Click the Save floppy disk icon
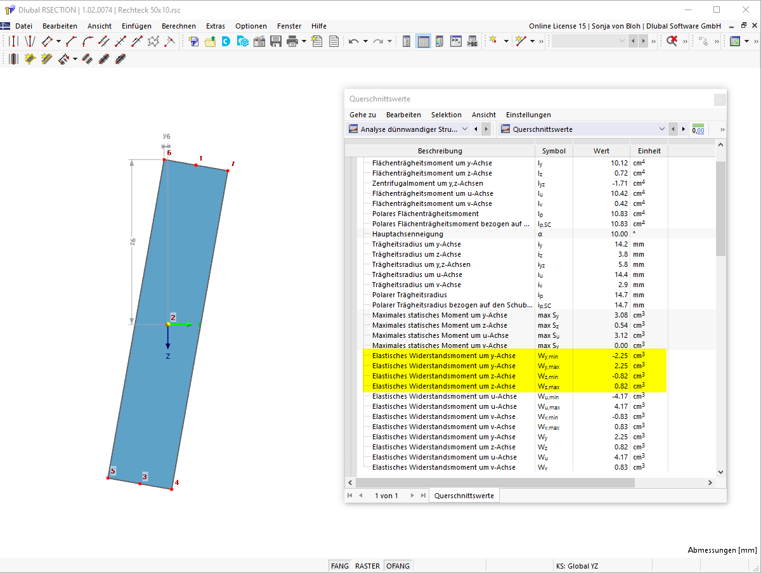761x573 pixels. [x=276, y=41]
